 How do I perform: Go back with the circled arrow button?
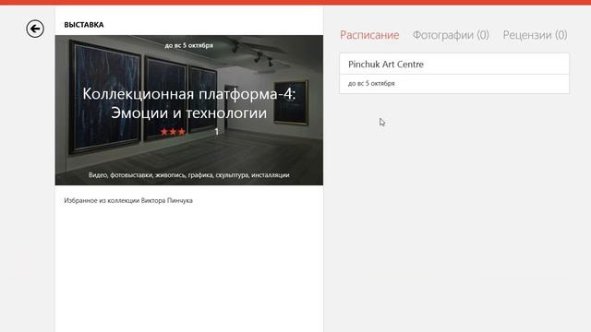(x=35, y=29)
